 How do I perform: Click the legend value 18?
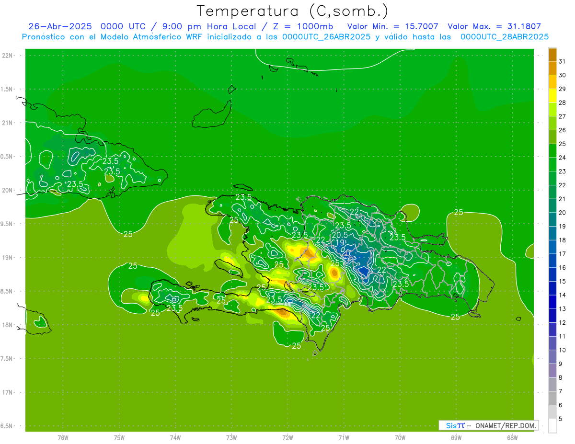click(562, 240)
